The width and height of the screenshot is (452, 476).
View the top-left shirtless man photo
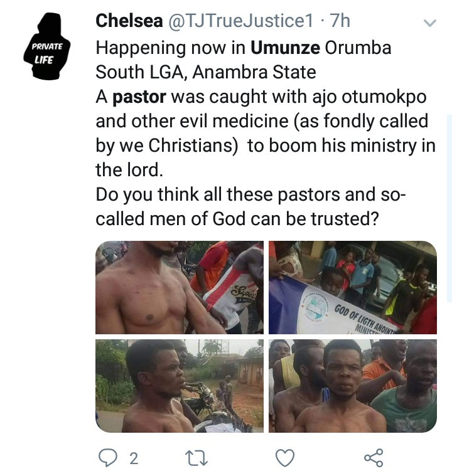pos(180,287)
